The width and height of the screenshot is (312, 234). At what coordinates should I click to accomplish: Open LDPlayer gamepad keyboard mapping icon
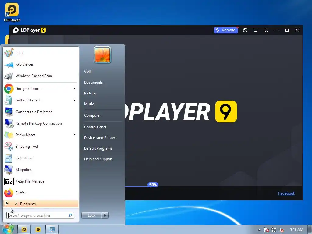coord(245,30)
